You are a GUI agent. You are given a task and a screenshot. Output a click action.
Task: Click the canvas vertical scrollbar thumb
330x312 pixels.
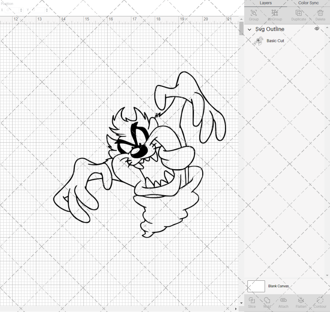(242, 28)
